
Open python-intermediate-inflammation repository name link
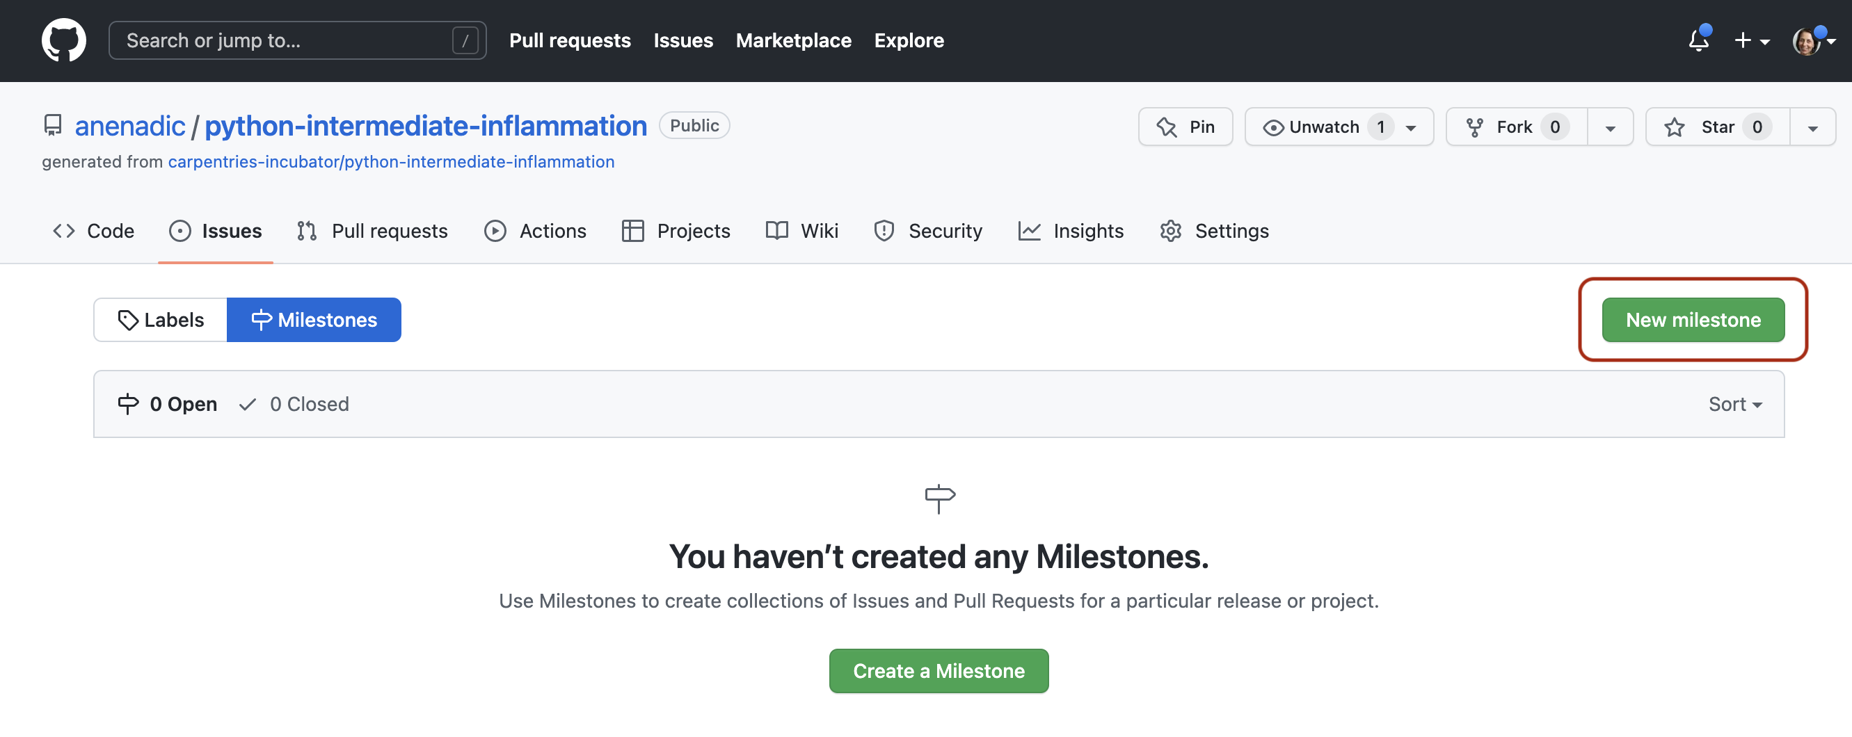tap(426, 126)
